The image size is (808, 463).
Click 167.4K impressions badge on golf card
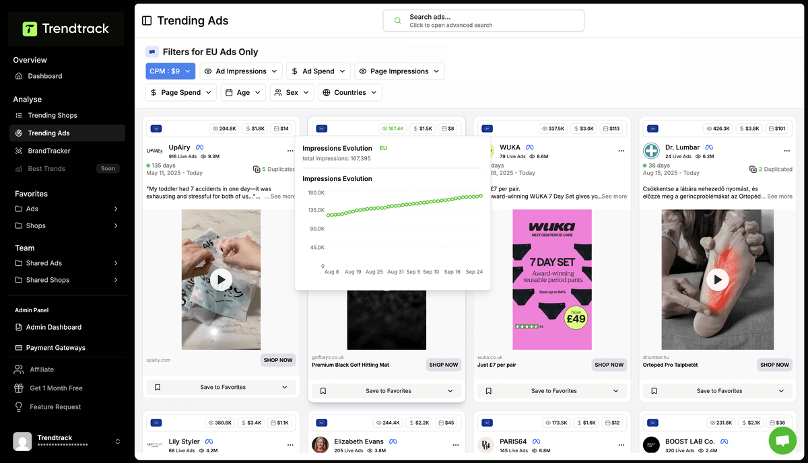392,129
